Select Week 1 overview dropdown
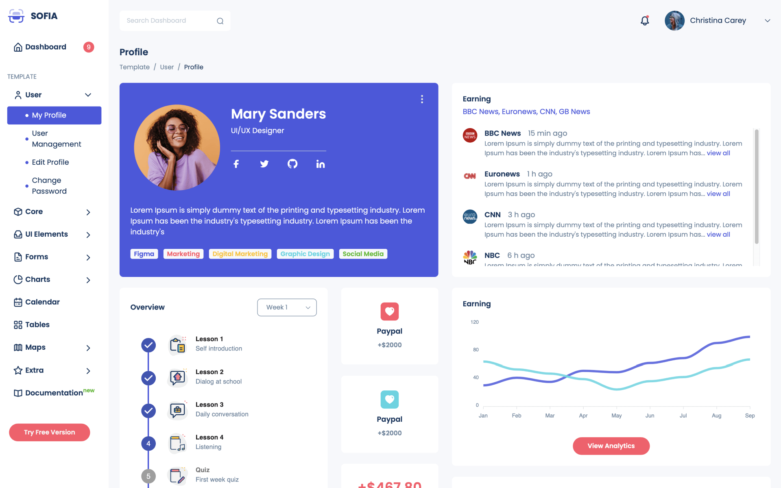 [x=286, y=307]
